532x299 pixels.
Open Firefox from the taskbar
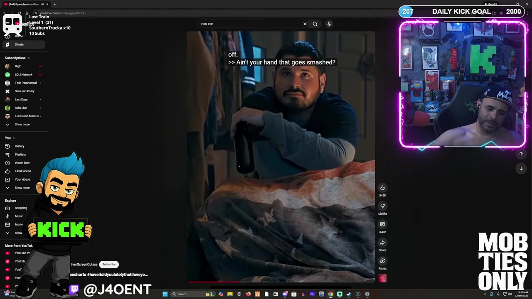(248, 294)
